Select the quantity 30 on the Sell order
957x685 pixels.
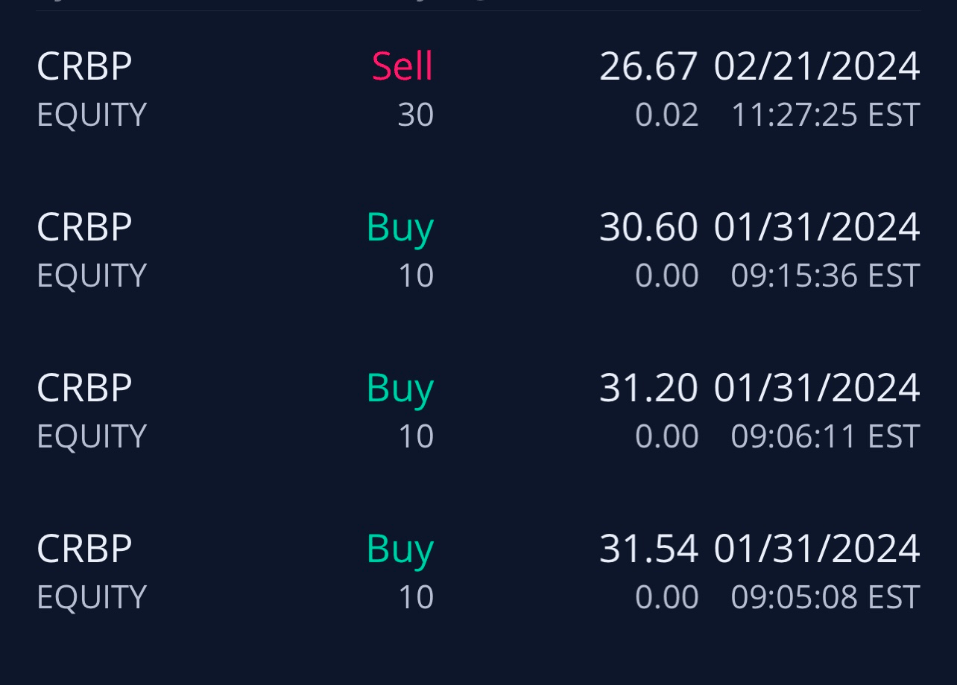click(x=416, y=115)
